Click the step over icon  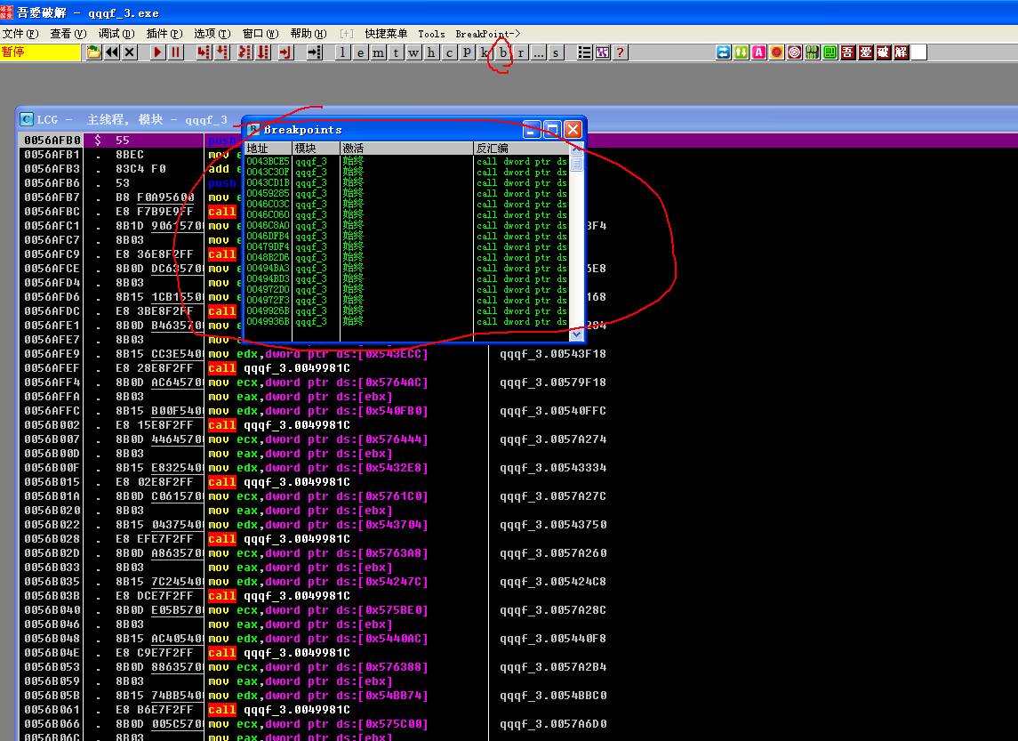tap(222, 52)
